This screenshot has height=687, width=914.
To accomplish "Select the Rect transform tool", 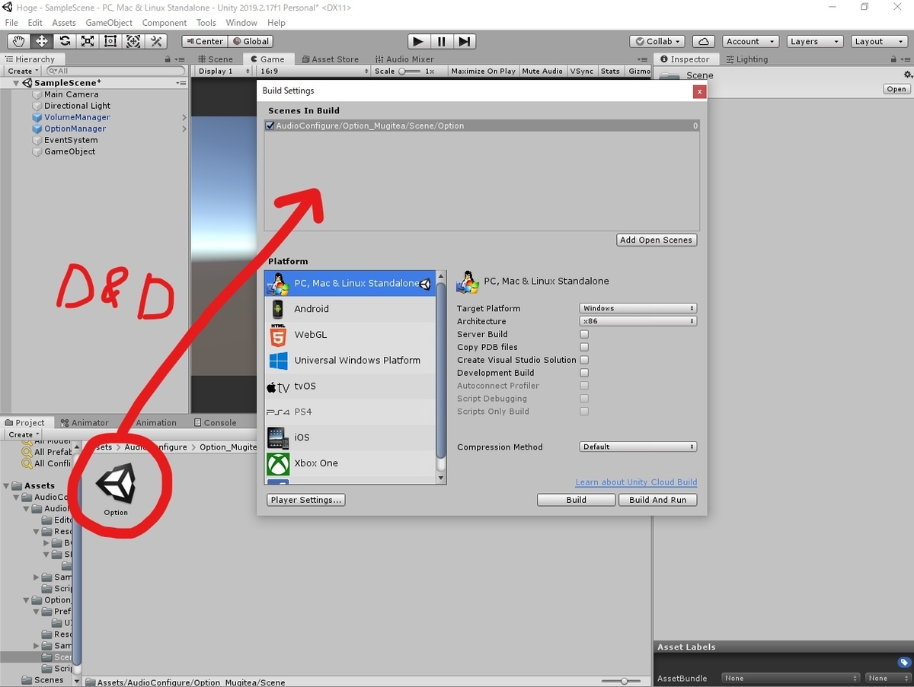I will (x=110, y=41).
